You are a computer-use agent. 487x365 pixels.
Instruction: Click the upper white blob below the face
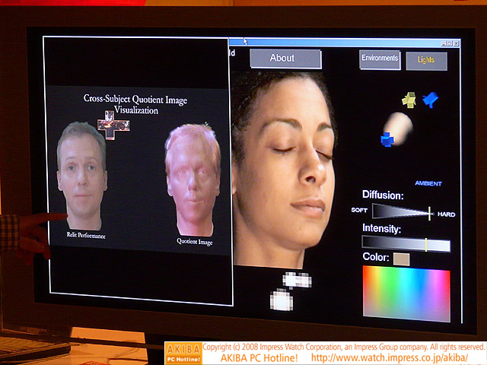coord(296,280)
